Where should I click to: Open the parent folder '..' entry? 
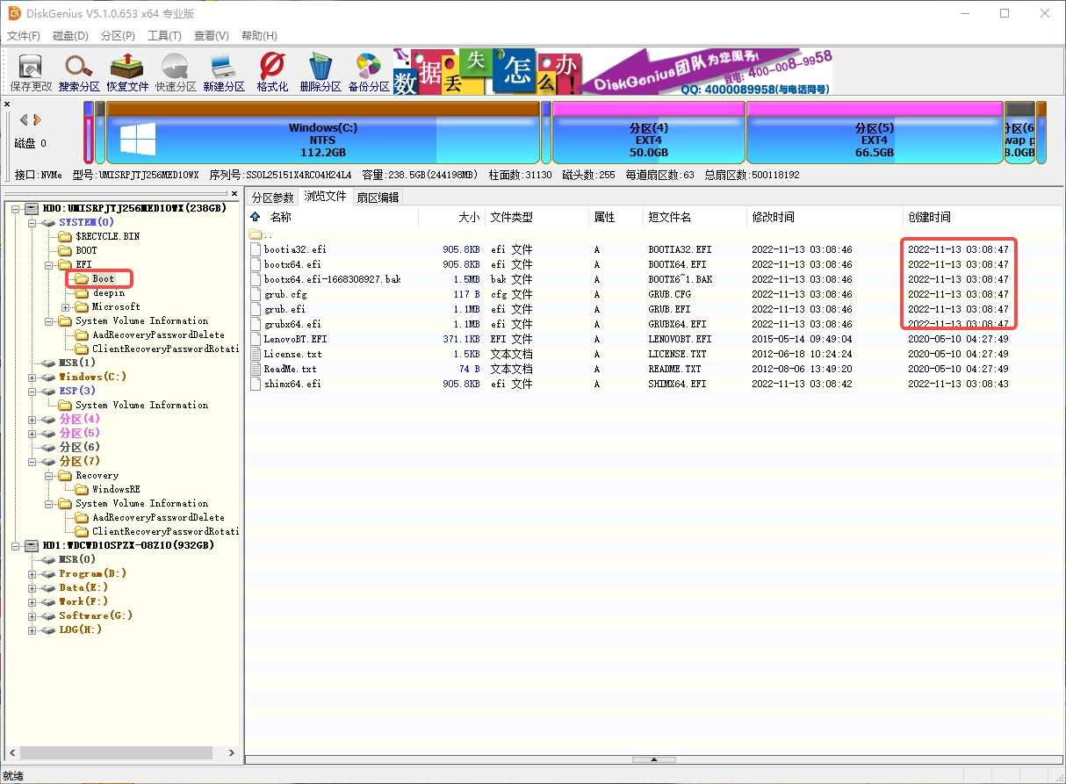pyautogui.click(x=261, y=234)
